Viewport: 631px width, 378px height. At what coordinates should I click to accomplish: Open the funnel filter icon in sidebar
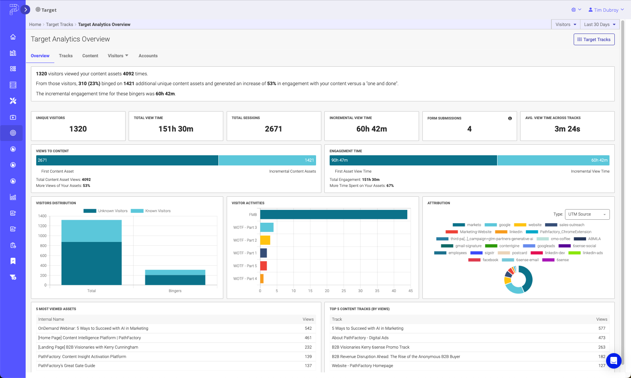[13, 277]
